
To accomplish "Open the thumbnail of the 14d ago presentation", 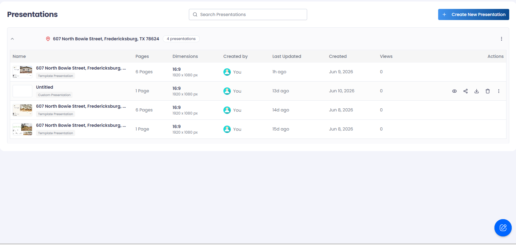I will coord(22,110).
